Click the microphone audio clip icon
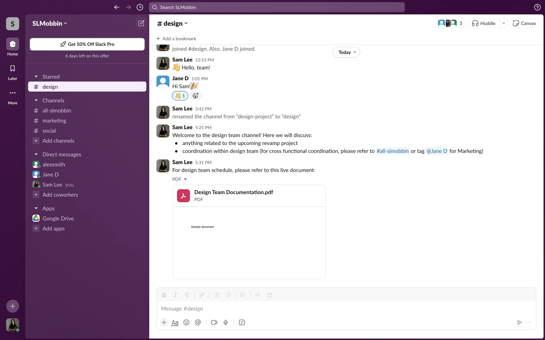Viewport: 545px width, 340px height. 226,322
